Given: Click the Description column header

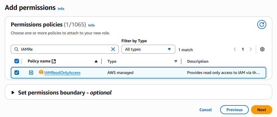Looking at the screenshot, I should tap(198, 61).
